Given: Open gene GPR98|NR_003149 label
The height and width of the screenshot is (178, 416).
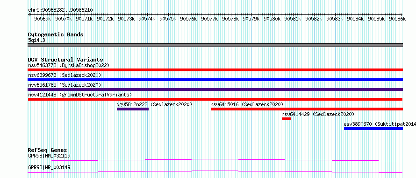Looking at the screenshot, I should point(49,167).
